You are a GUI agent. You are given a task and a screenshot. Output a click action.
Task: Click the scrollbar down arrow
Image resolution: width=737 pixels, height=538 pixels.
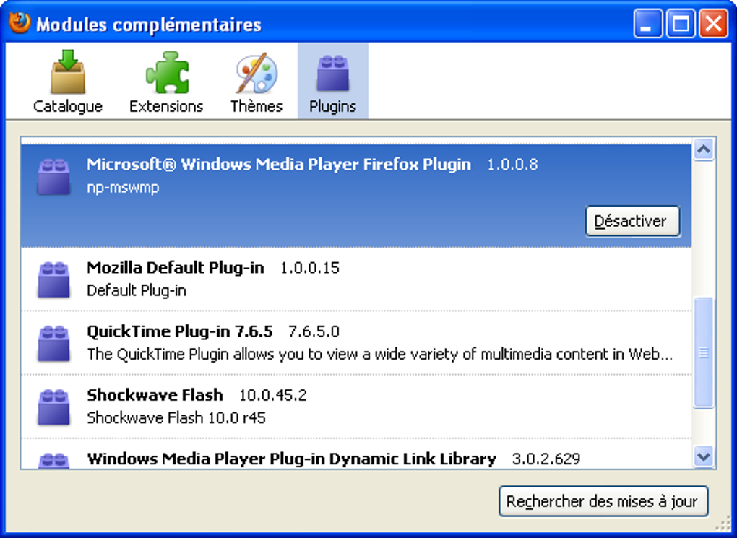704,456
